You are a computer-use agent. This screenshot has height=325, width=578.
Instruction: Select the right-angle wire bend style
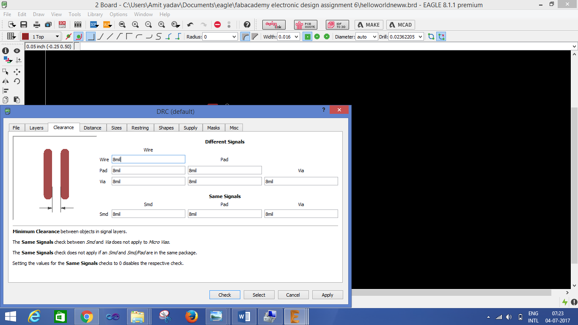point(91,37)
